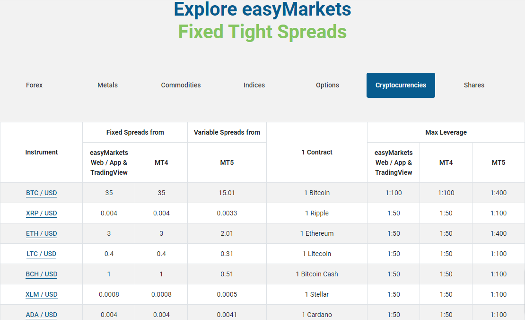Select the 1:100 MT5 leverage for XRP
525x325 pixels.
pos(499,214)
